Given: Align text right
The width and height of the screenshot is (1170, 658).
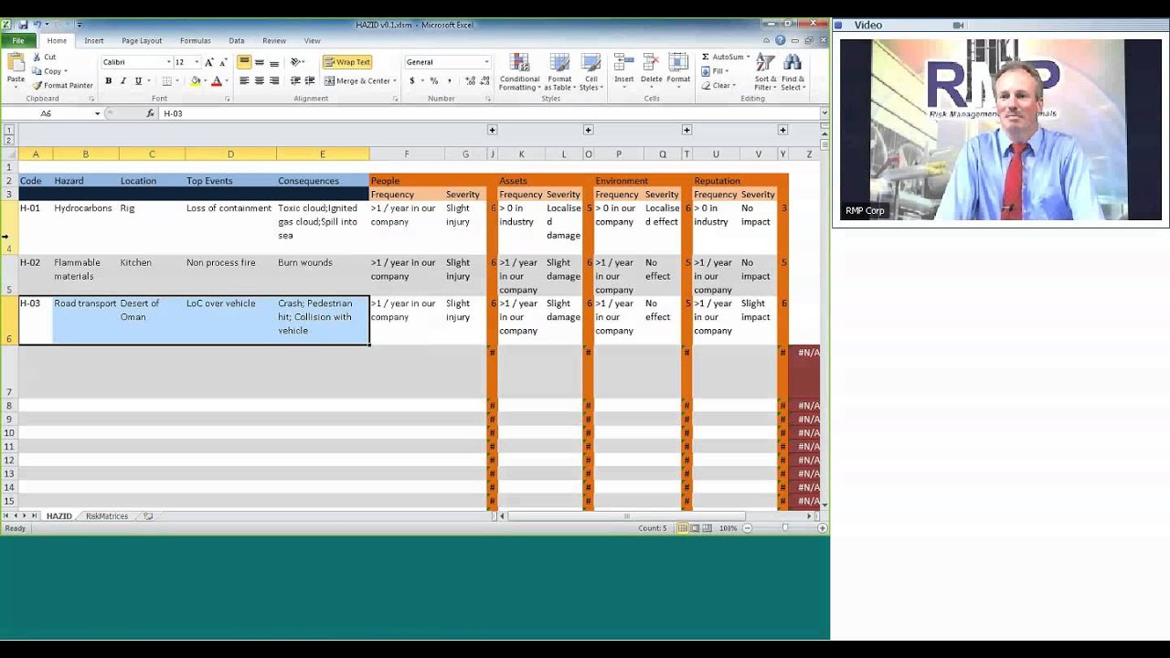Looking at the screenshot, I should coord(274,81).
